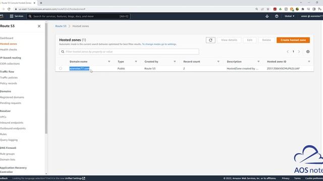Focus the AWS services search bar

click(79, 16)
